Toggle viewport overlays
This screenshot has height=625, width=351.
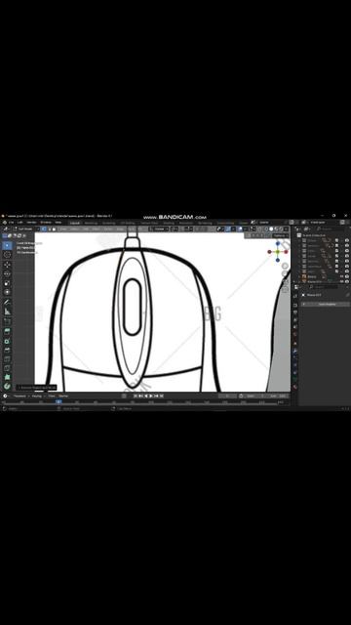(241, 229)
